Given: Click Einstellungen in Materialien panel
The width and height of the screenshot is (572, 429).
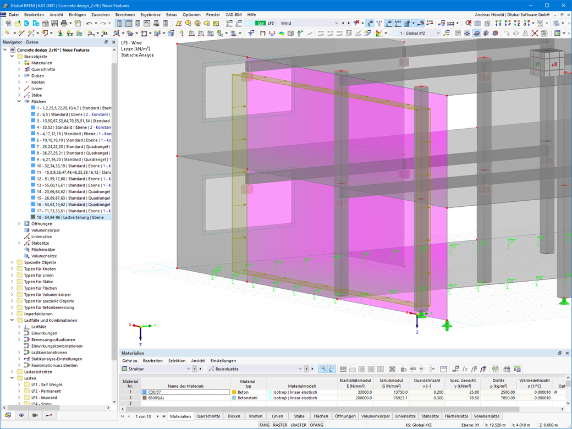Looking at the screenshot, I should pyautogui.click(x=223, y=361).
